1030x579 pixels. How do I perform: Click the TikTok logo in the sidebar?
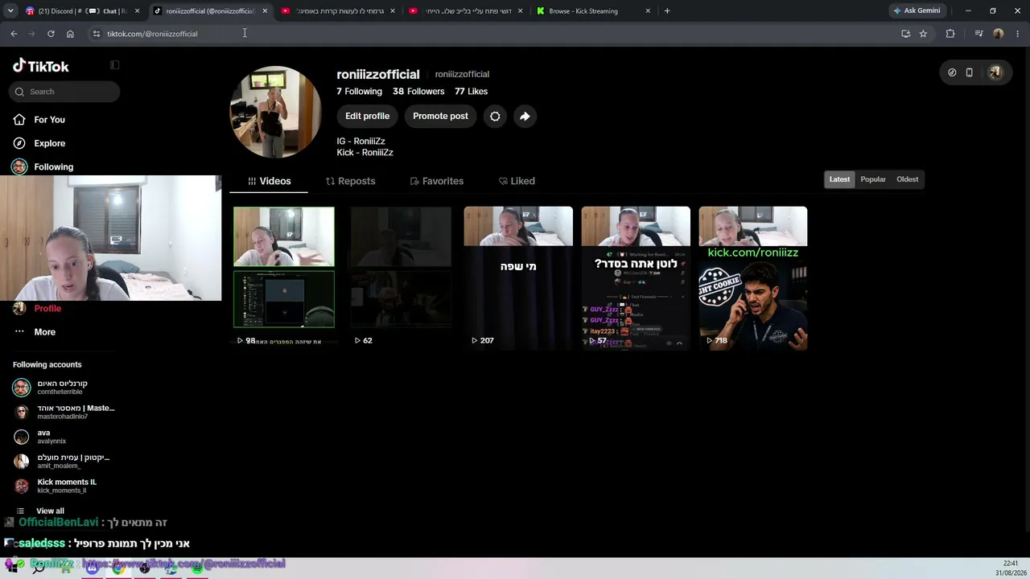[x=41, y=66]
